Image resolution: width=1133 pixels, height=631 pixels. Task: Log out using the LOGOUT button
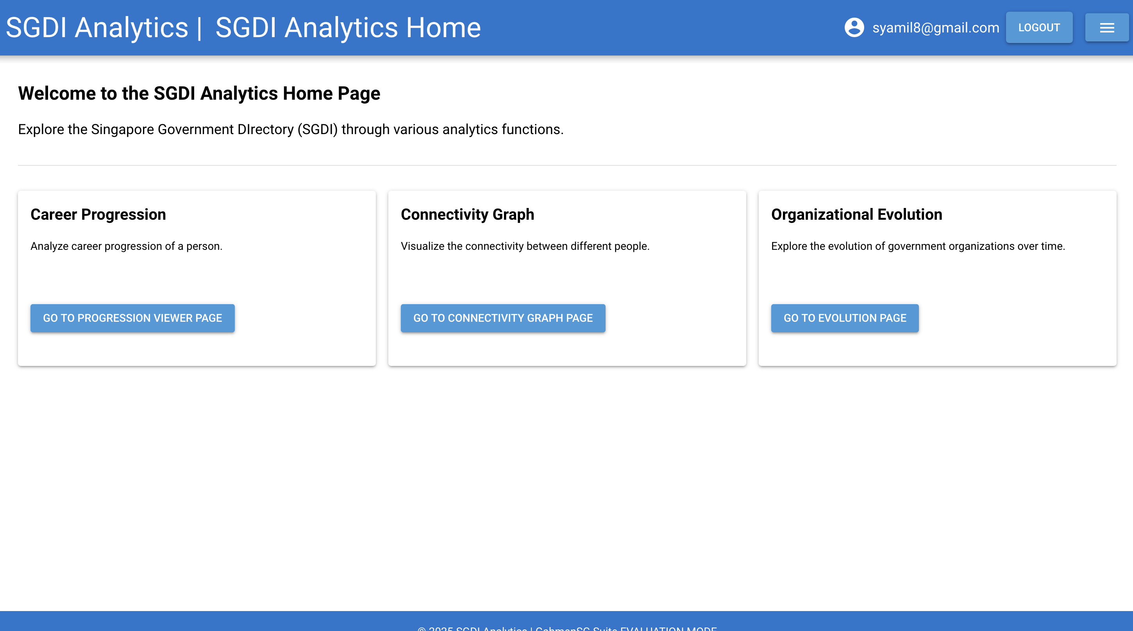click(1039, 28)
